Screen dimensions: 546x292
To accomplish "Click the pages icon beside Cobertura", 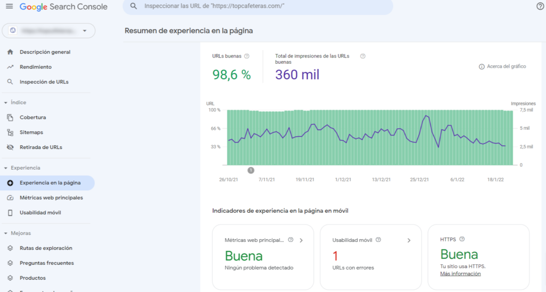I will pyautogui.click(x=10, y=118).
